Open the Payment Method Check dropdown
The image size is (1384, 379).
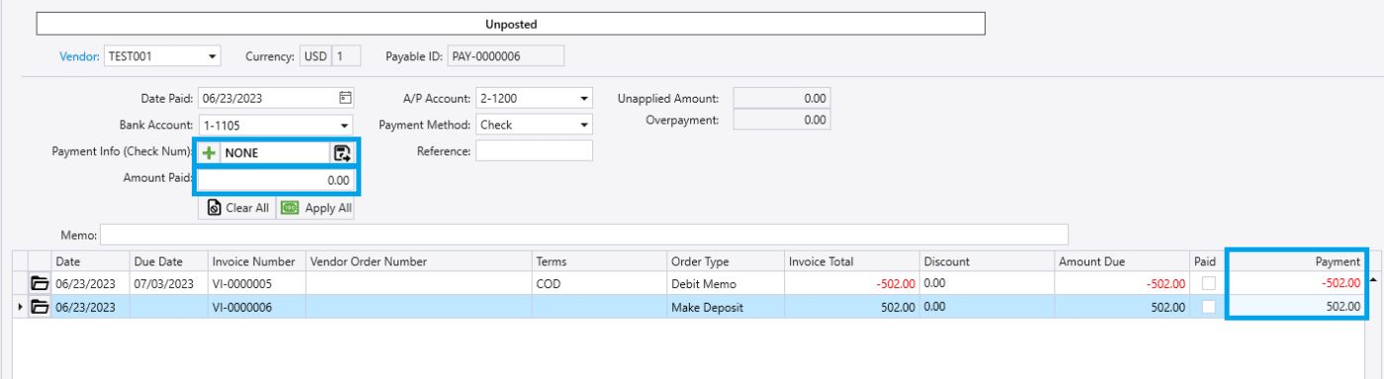(583, 125)
